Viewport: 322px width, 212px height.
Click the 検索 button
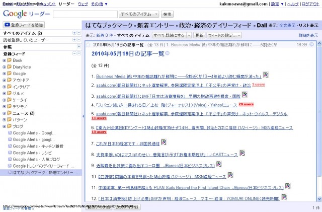point(167,14)
